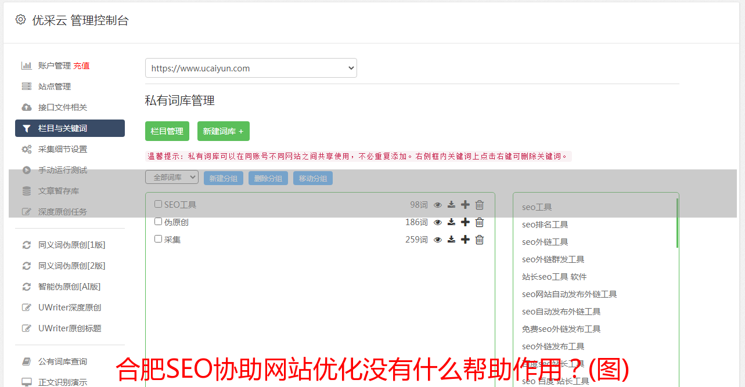Click the 新建分组 button
This screenshot has height=387, width=745.
224,178
